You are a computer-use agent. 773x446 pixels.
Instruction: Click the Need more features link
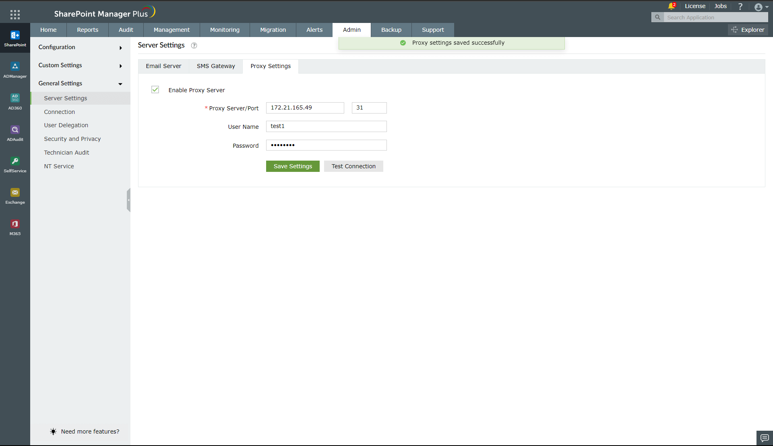tap(90, 431)
